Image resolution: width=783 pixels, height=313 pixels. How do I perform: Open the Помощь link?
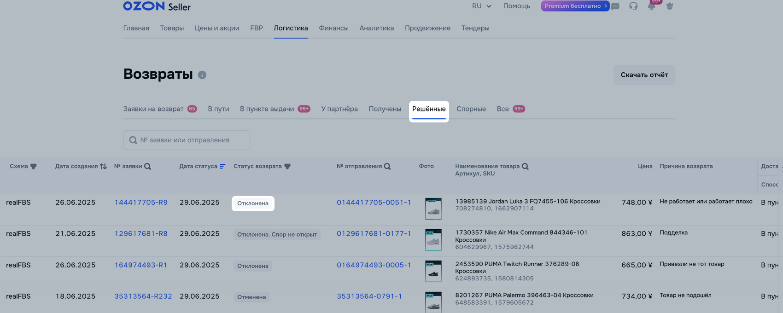[x=517, y=6]
